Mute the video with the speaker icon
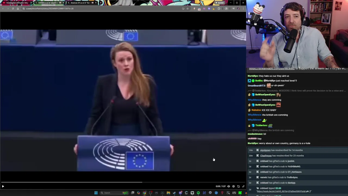 (x=229, y=186)
